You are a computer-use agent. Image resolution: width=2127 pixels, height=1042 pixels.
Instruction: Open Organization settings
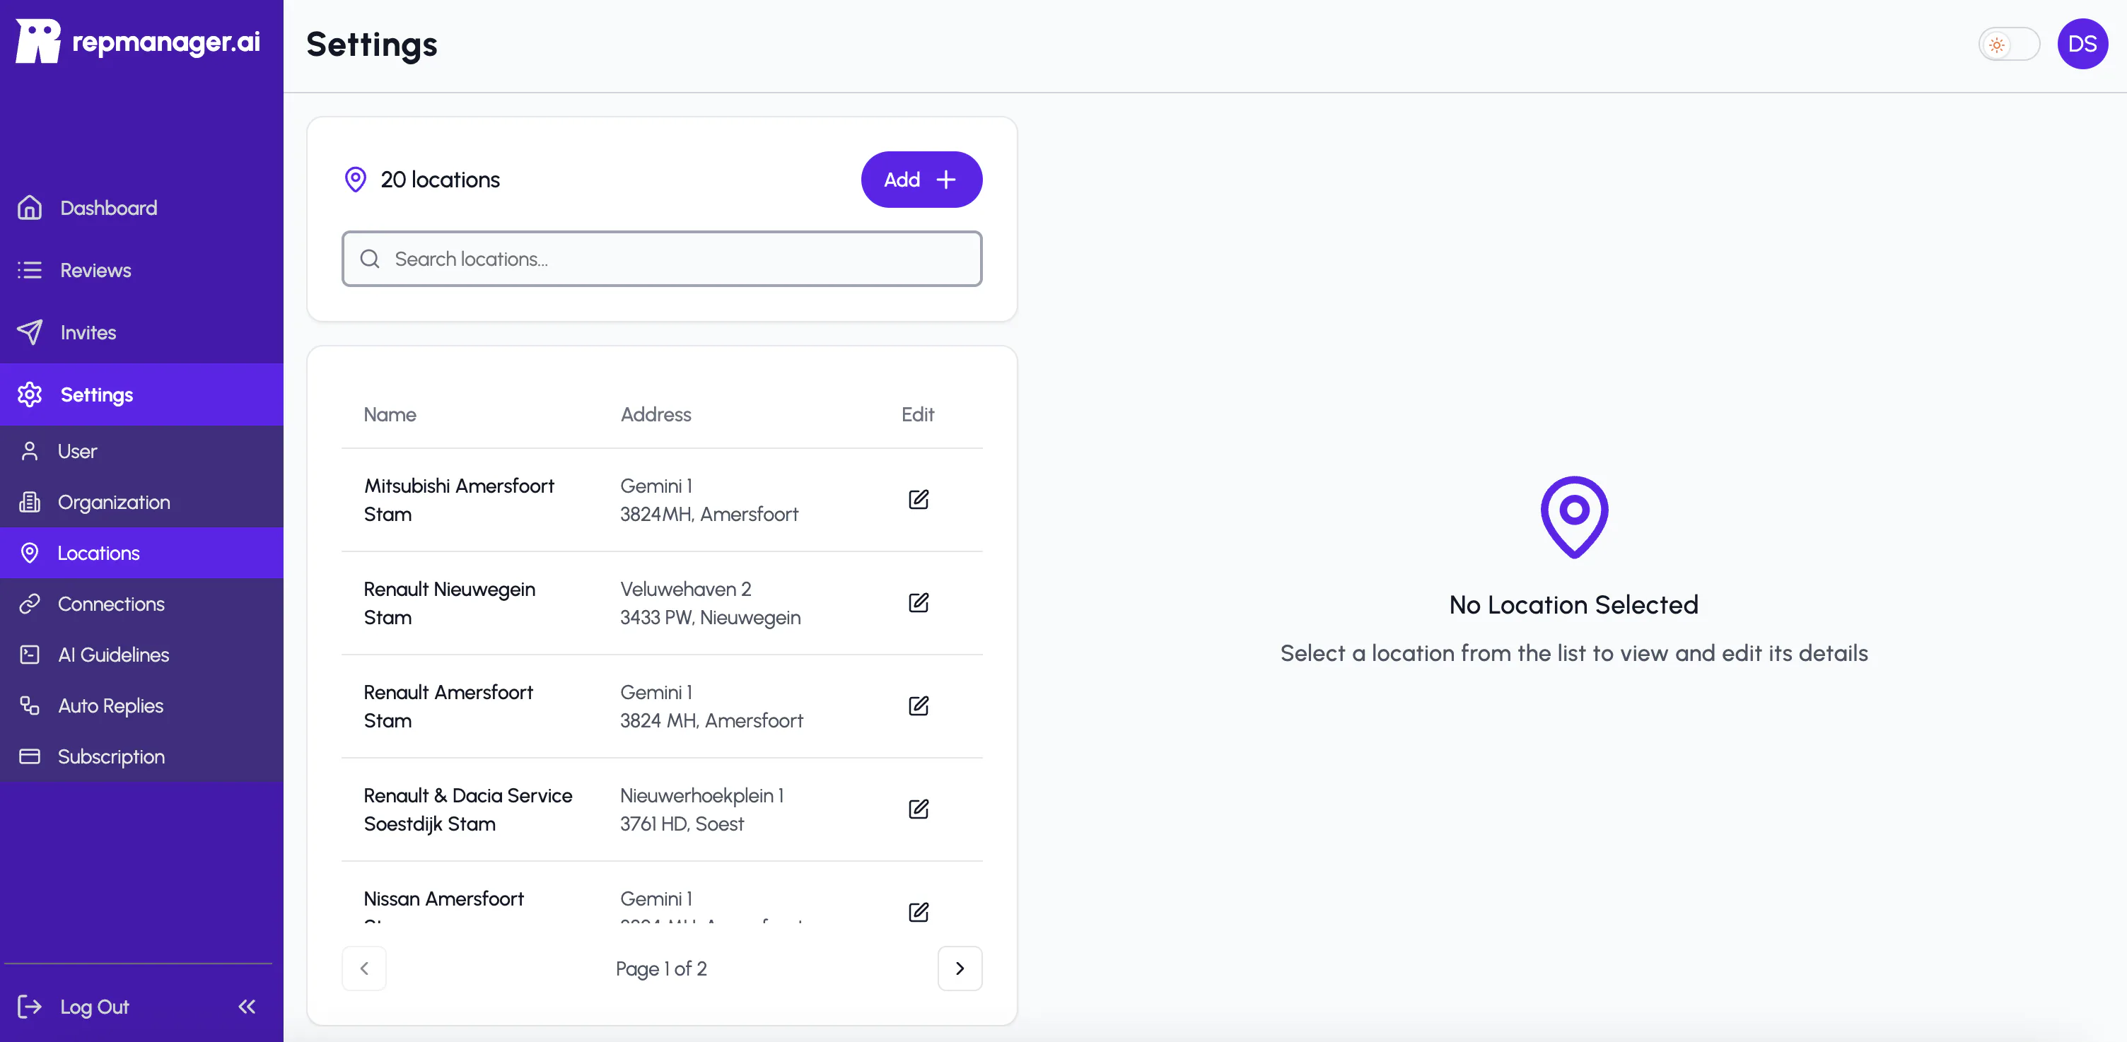click(141, 502)
